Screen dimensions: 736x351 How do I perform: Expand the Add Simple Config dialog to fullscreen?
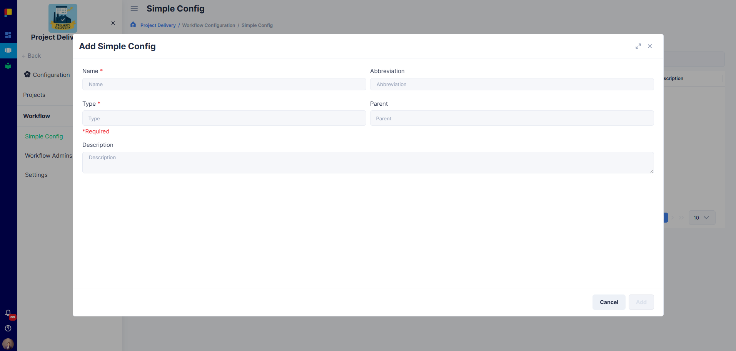coord(638,46)
